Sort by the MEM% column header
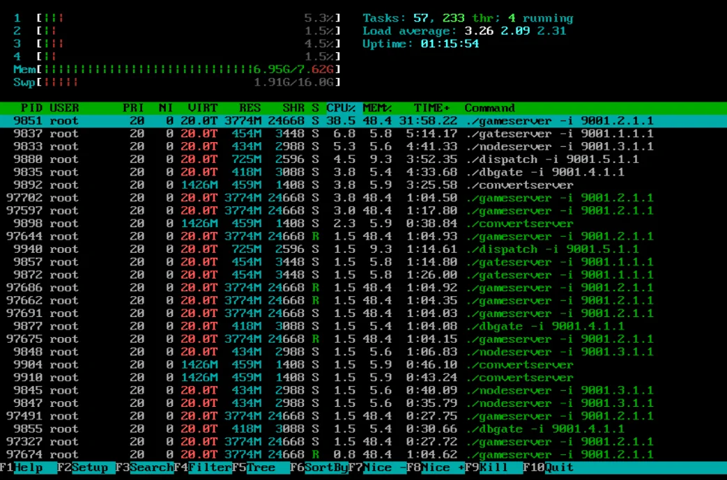Image resolution: width=727 pixels, height=480 pixels. [x=377, y=108]
